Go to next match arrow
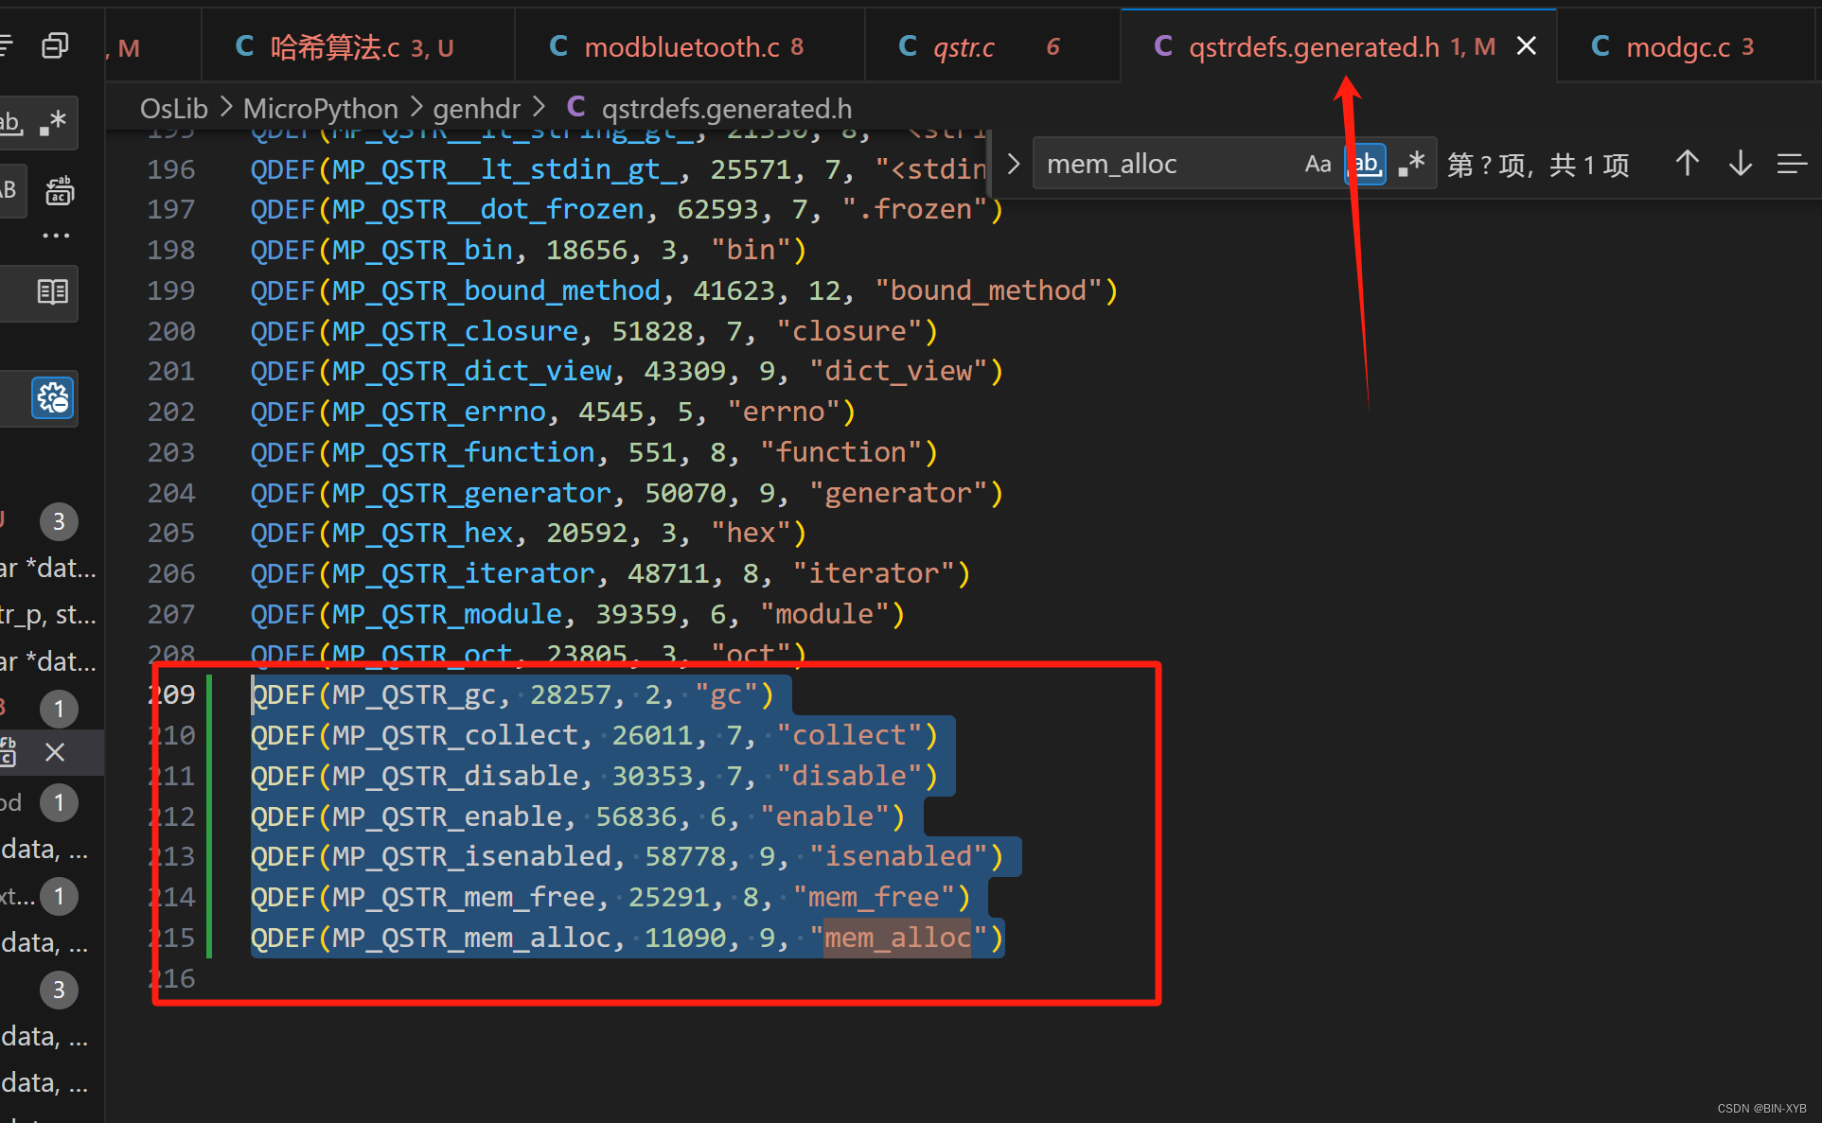The image size is (1822, 1123). coord(1740,165)
